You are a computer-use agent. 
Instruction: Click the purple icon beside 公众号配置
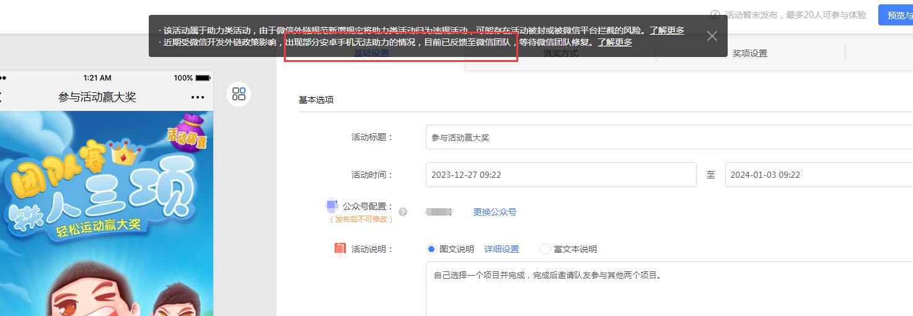(x=332, y=205)
